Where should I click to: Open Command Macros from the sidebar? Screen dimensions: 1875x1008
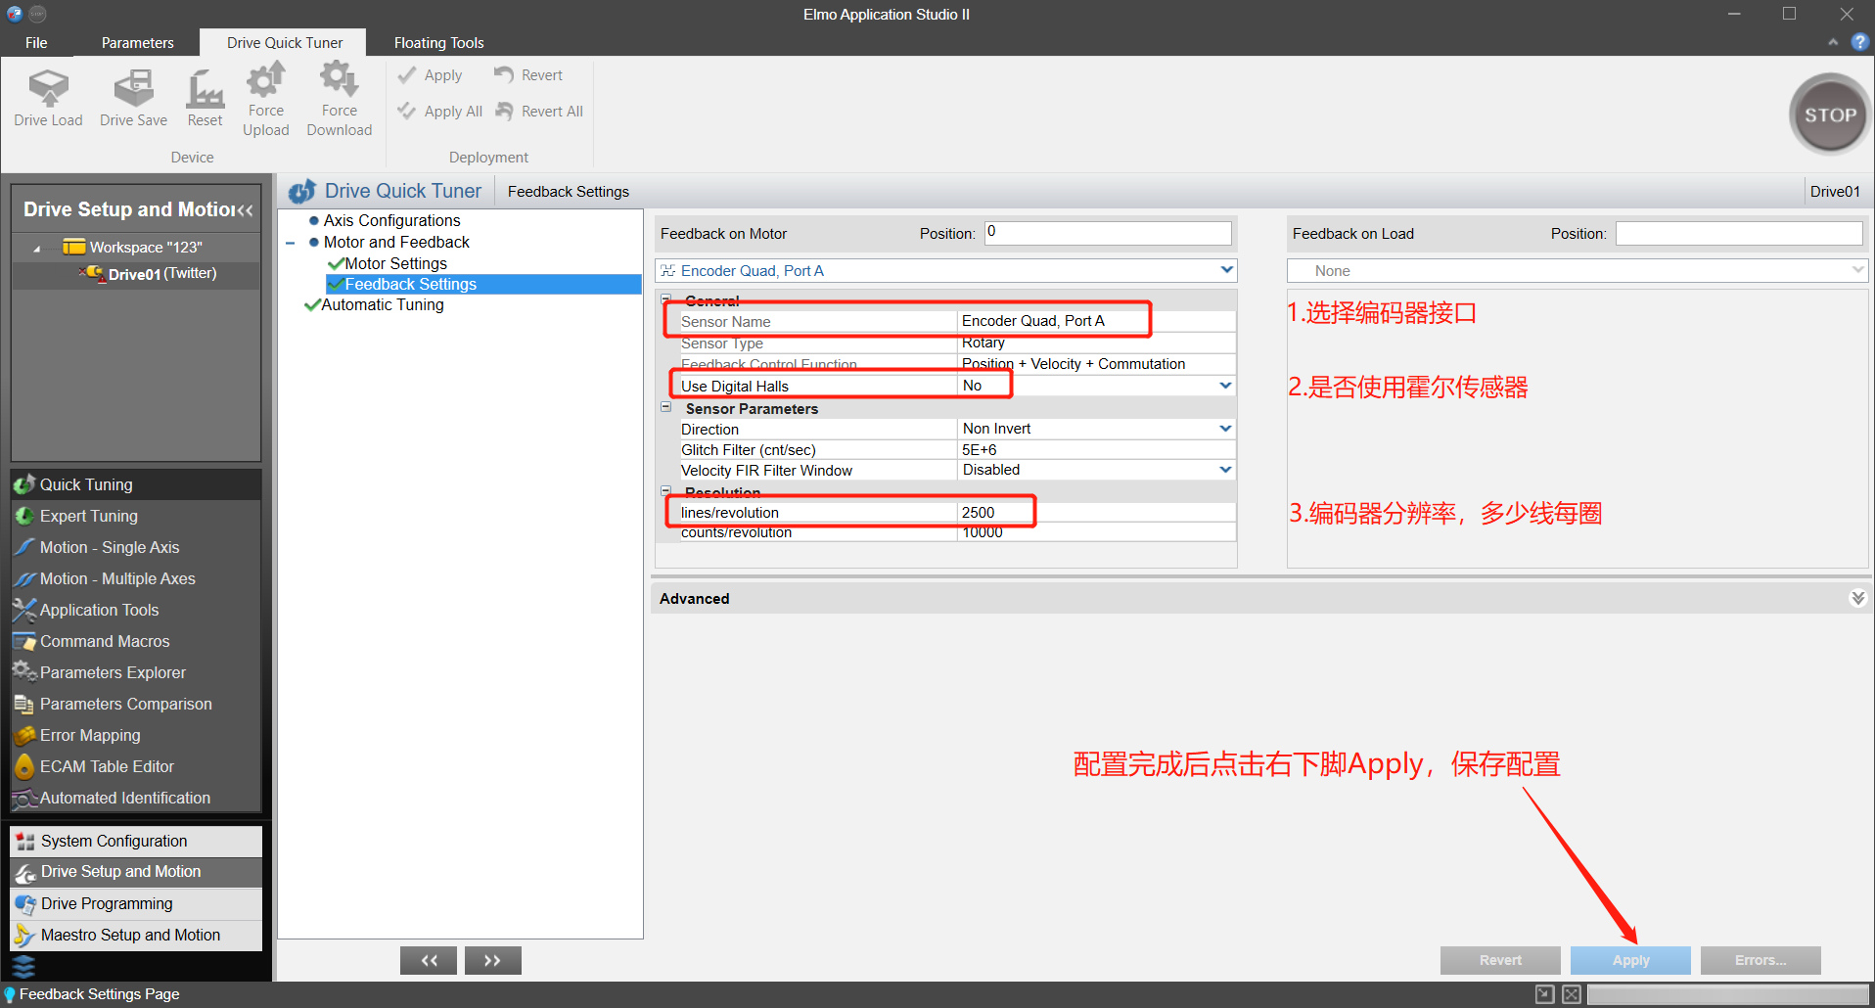[103, 641]
